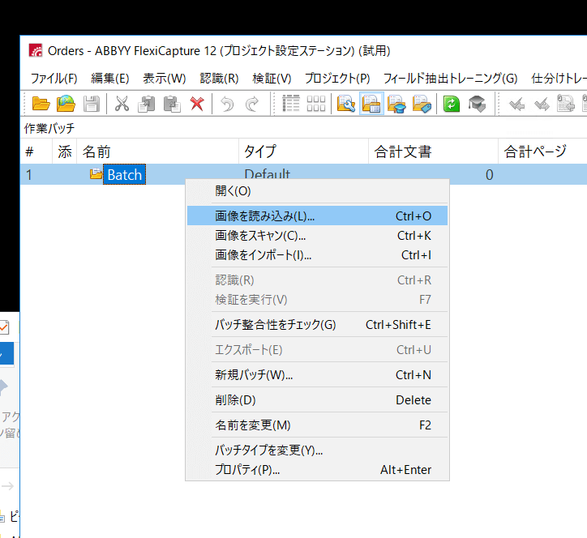Open the 表示(W) menu

(165, 79)
